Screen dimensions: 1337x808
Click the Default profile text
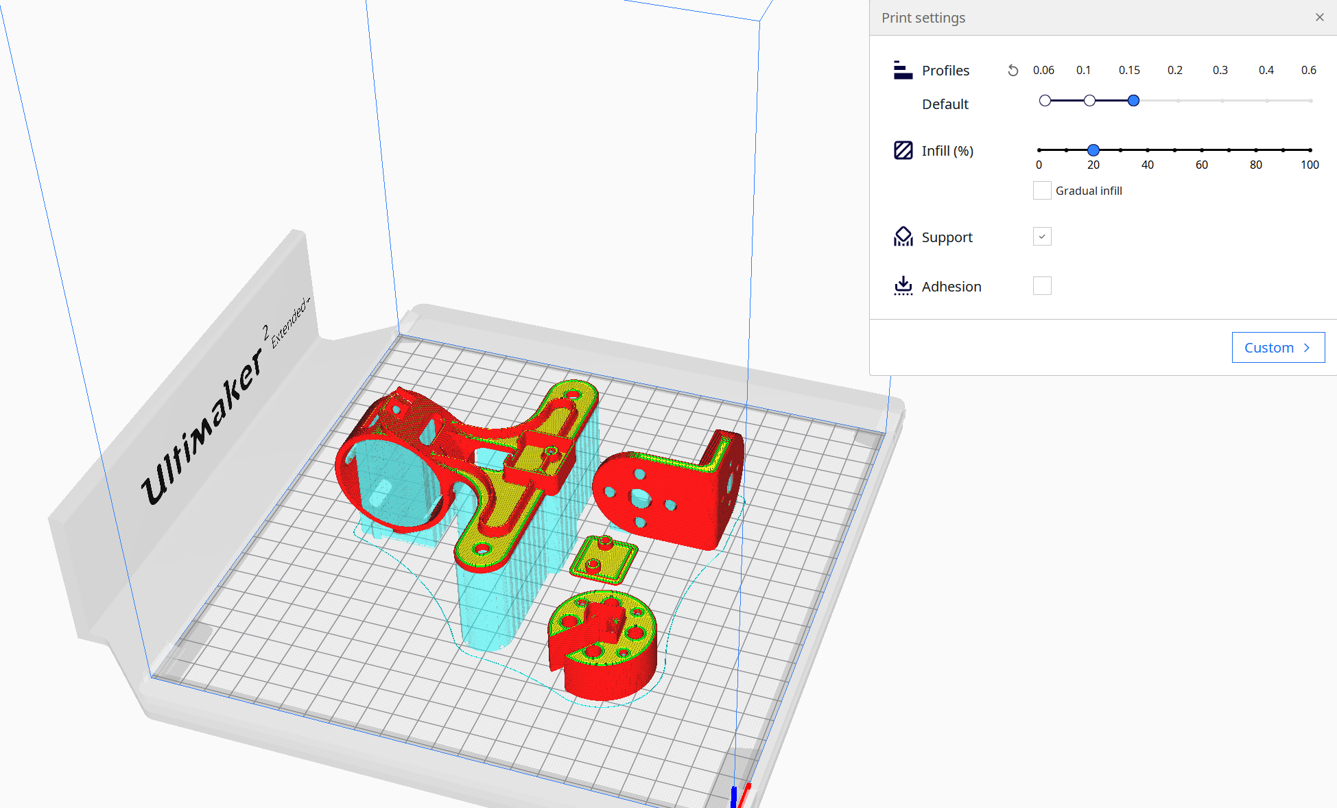tap(945, 104)
